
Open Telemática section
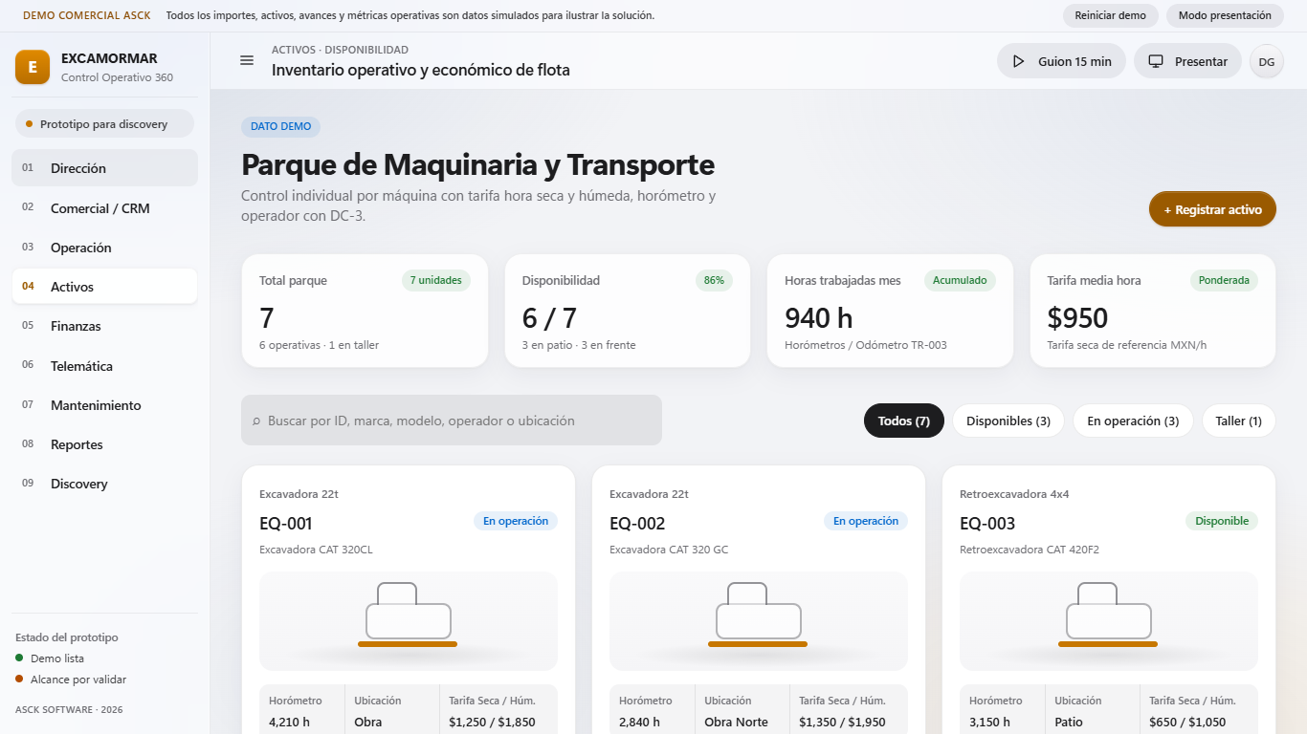pyautogui.click(x=105, y=366)
